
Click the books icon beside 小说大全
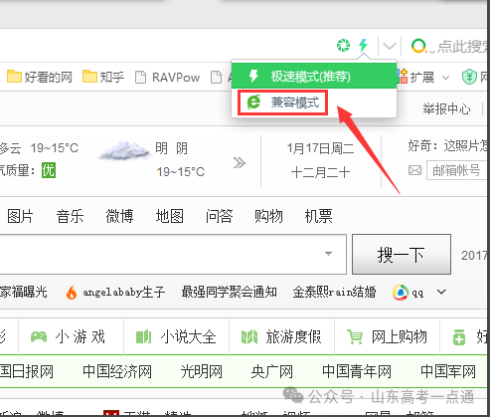pyautogui.click(x=144, y=337)
